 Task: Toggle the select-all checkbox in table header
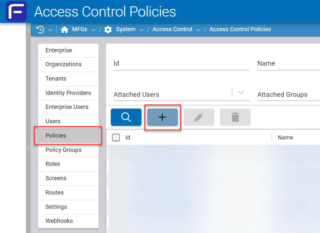pyautogui.click(x=116, y=138)
